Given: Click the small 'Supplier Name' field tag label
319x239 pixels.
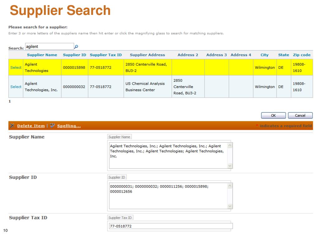Looking at the screenshot, I should 119,137.
